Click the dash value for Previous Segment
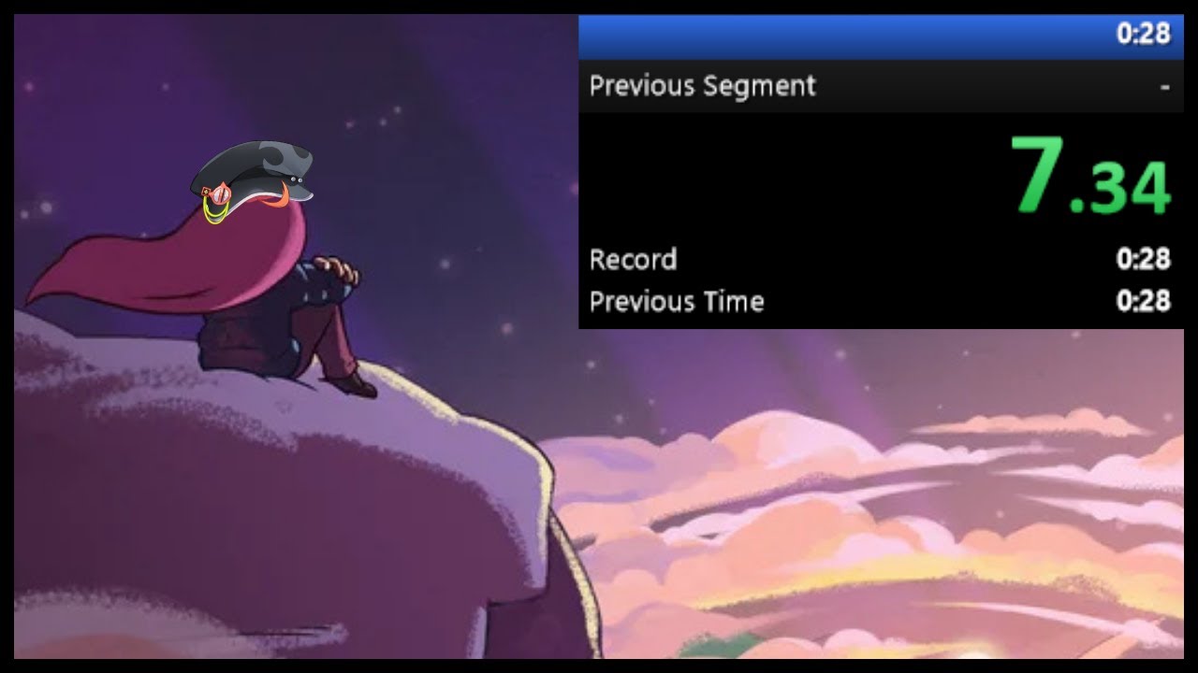The height and width of the screenshot is (673, 1198). pos(1165,88)
